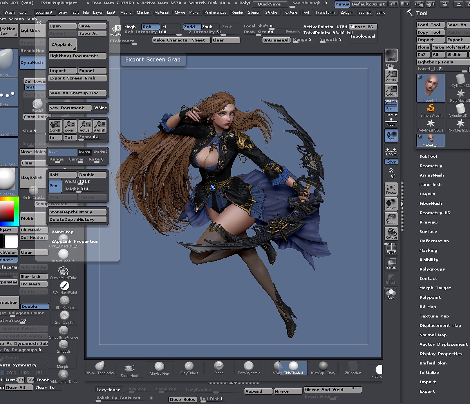
Task: Toggle Local transformations icon
Action: (391, 135)
